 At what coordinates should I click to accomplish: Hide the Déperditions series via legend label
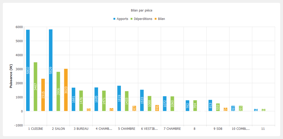point(143,19)
